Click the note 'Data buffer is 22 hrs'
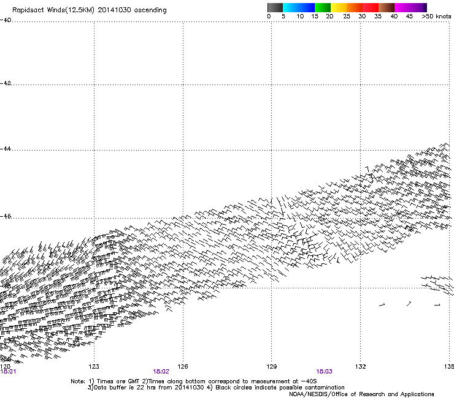The height and width of the screenshot is (398, 454). click(x=125, y=388)
